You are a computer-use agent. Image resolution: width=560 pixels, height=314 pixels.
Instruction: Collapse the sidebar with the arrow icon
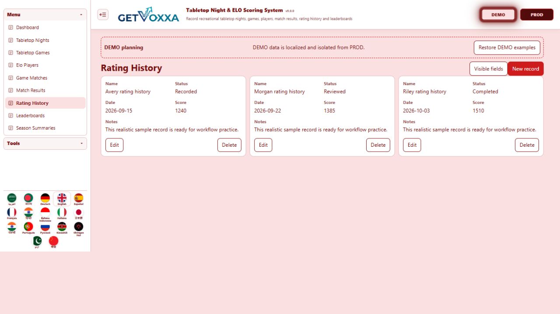(x=103, y=14)
